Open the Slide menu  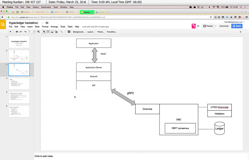(37, 27)
